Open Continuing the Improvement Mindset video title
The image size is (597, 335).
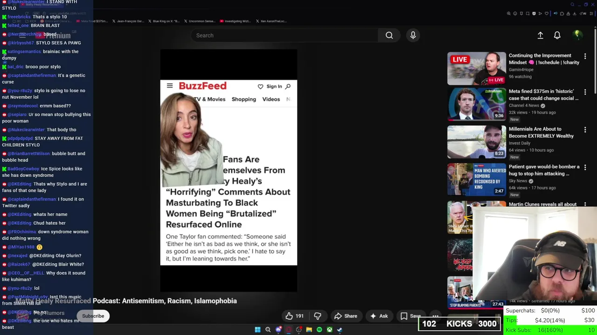point(544,59)
